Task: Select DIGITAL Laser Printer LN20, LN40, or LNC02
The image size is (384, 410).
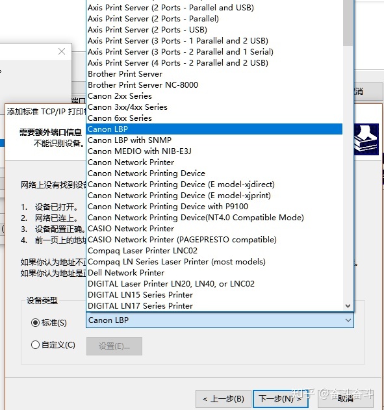Action: tap(214, 284)
